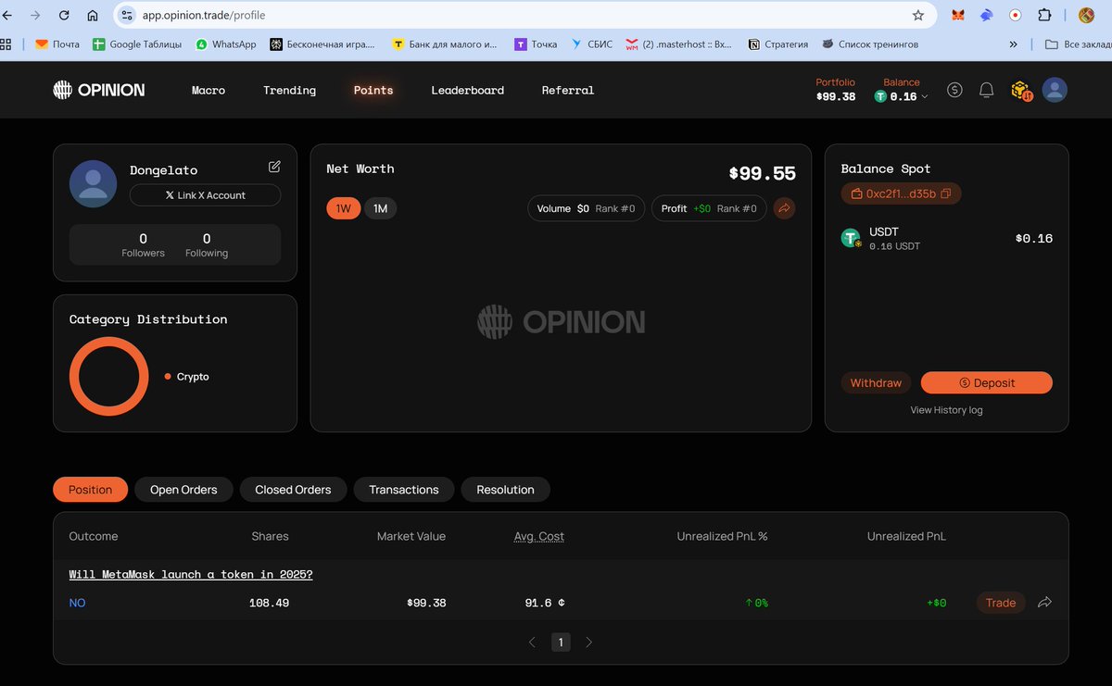Viewport: 1112px width, 686px height.
Task: Go to next positions page
Action: pyautogui.click(x=589, y=642)
